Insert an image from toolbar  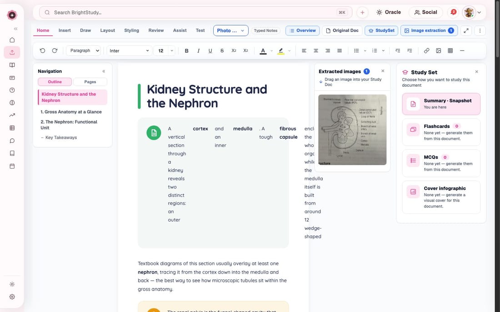439,51
